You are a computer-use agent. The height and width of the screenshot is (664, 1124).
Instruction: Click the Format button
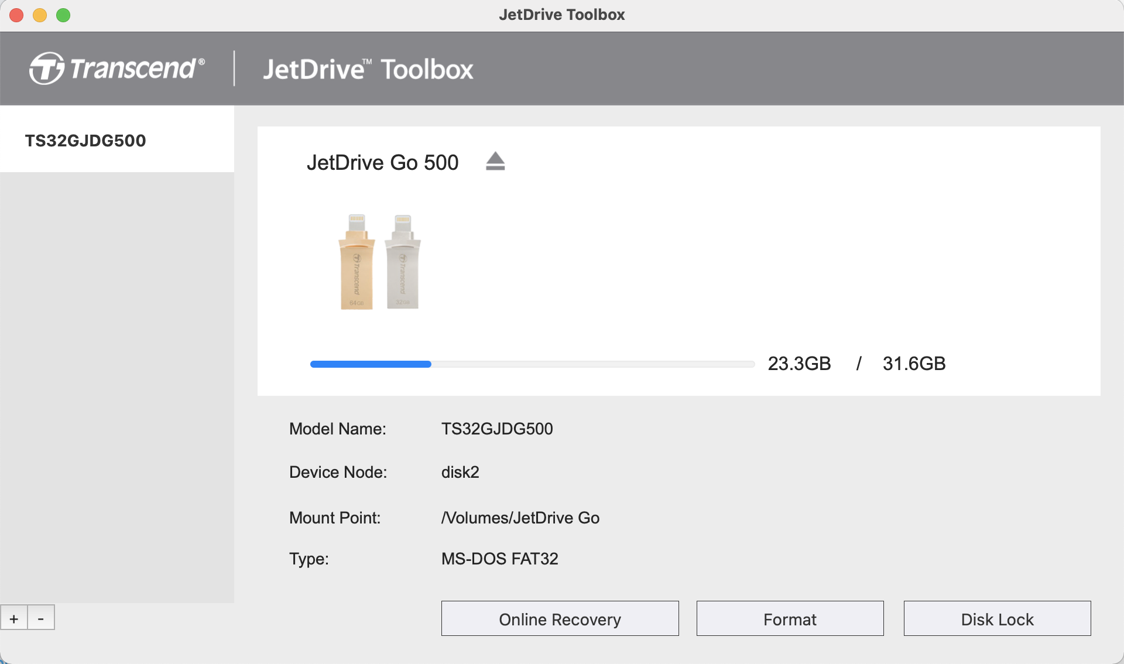pos(790,619)
